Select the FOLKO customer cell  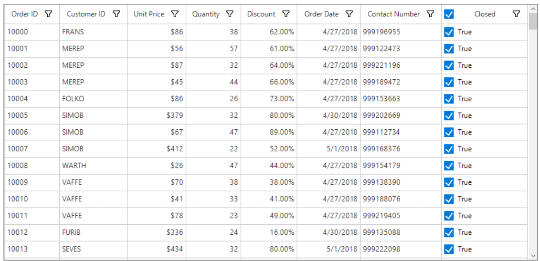coord(93,99)
